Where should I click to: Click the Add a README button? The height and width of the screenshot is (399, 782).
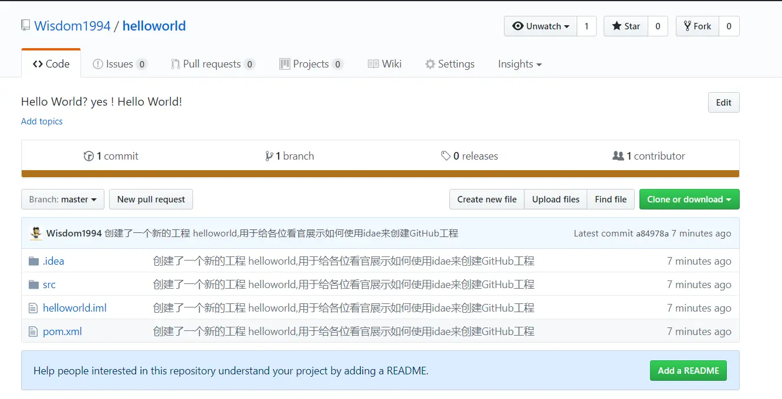pos(688,371)
